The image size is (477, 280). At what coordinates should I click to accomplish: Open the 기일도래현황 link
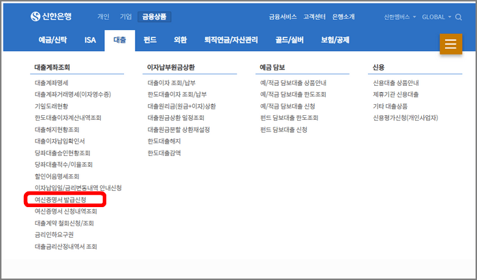(x=51, y=106)
